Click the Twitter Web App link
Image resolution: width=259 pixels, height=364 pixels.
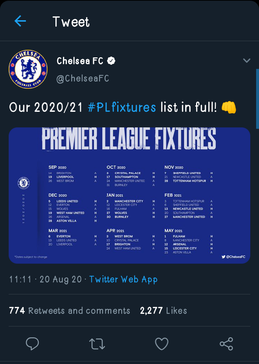click(123, 279)
